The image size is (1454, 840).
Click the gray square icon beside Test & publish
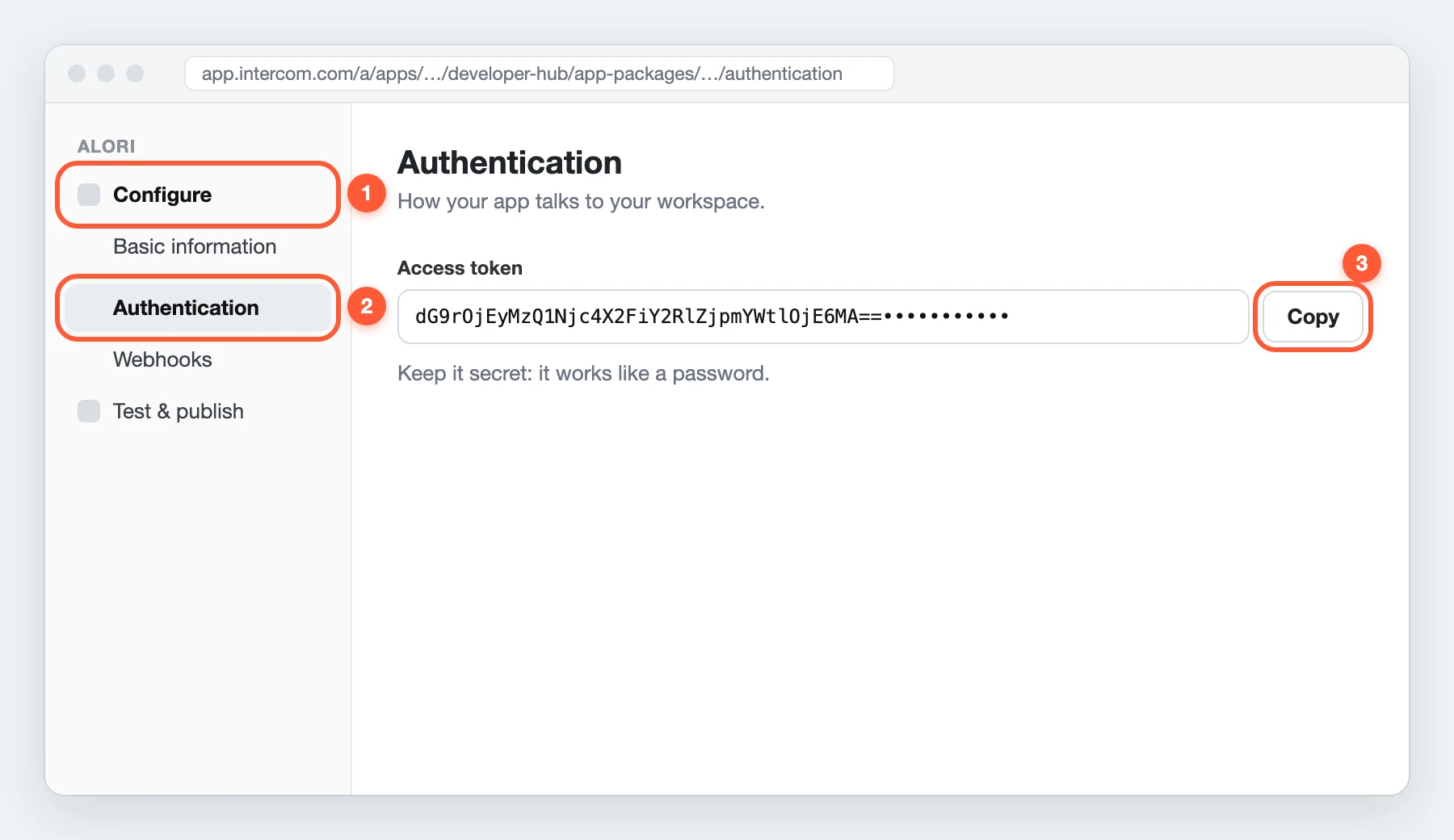coord(89,411)
